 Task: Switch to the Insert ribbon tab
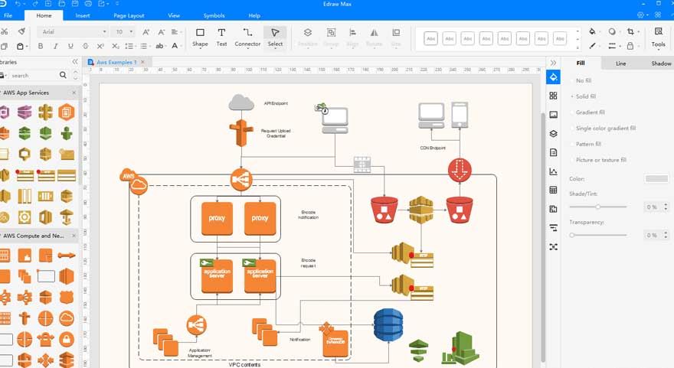pos(83,15)
